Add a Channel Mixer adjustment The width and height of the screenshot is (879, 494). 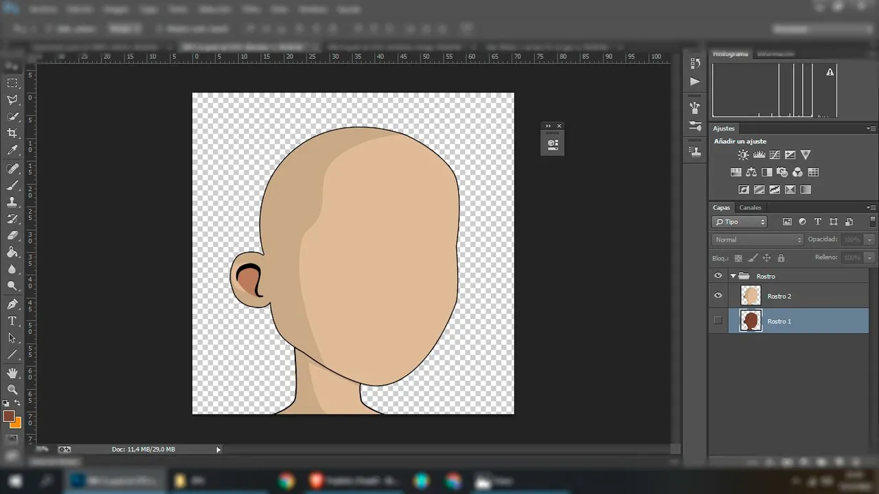tap(798, 172)
